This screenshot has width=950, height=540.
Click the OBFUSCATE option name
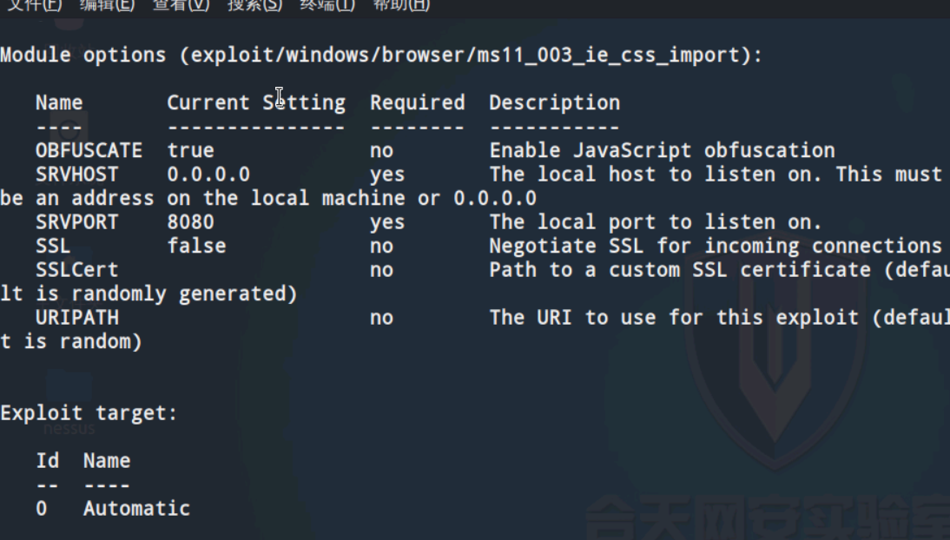click(89, 150)
